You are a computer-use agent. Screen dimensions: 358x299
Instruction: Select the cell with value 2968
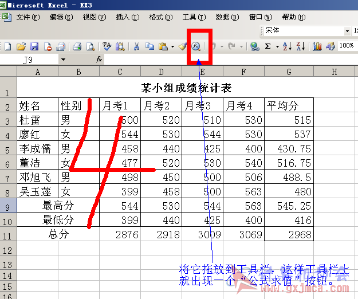pyautogui.click(x=289, y=234)
